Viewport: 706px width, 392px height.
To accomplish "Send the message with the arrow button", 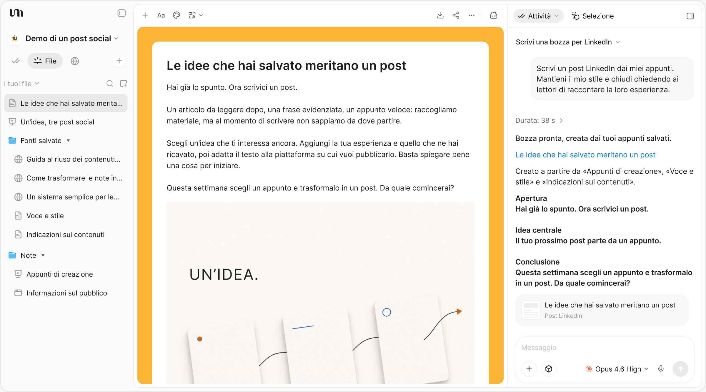I will pos(680,369).
